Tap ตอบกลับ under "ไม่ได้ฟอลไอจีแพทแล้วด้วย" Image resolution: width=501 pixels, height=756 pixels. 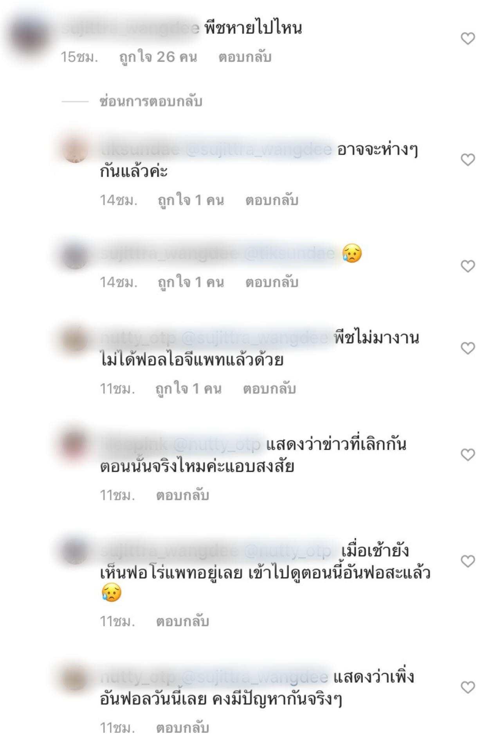(269, 389)
